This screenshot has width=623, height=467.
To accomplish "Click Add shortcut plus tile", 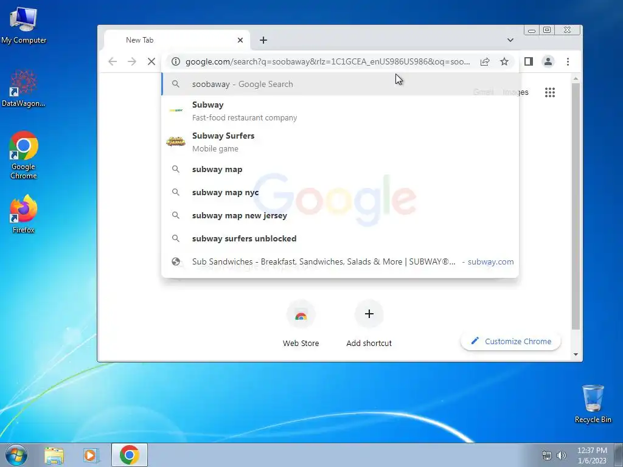I will [369, 324].
